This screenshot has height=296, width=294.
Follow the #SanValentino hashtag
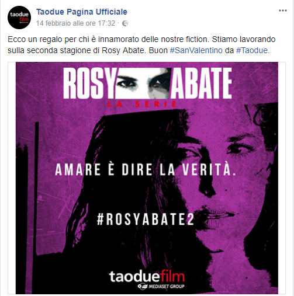click(x=196, y=50)
